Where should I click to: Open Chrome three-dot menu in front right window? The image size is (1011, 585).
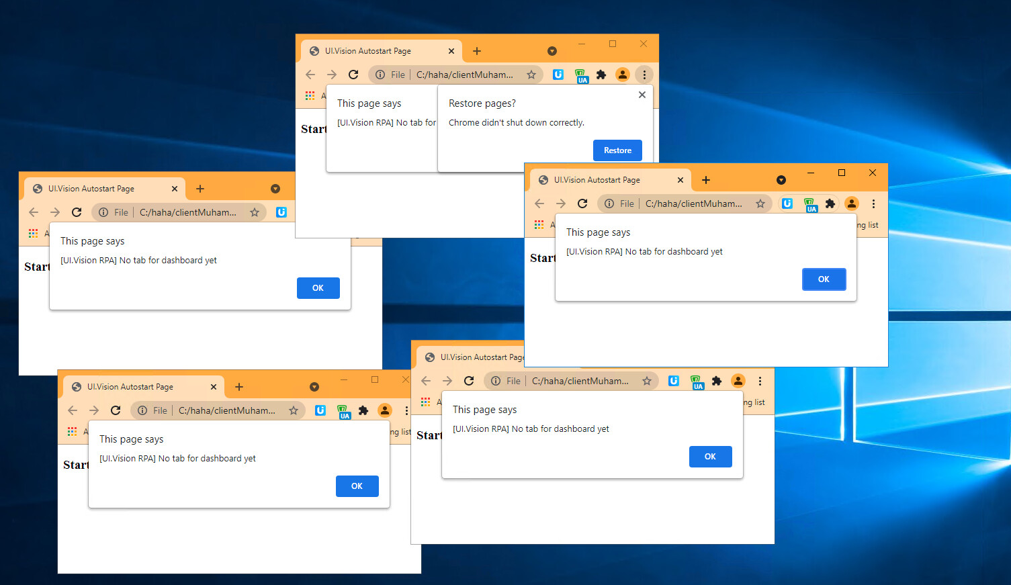[x=873, y=204]
